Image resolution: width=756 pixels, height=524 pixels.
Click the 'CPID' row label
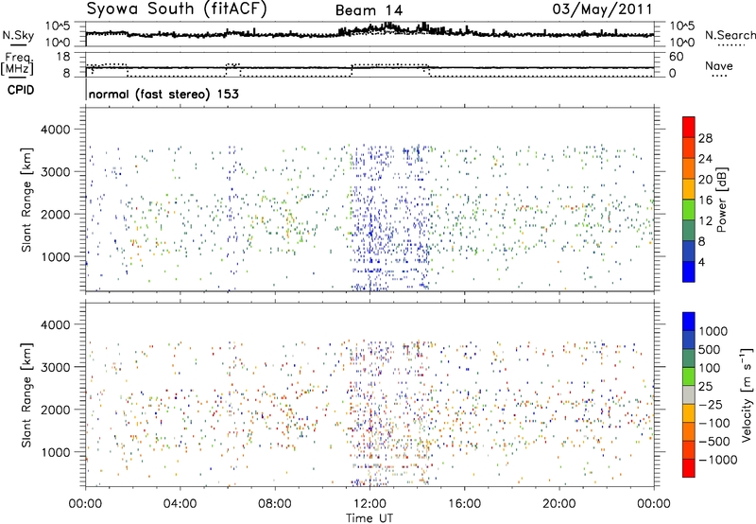click(x=21, y=90)
